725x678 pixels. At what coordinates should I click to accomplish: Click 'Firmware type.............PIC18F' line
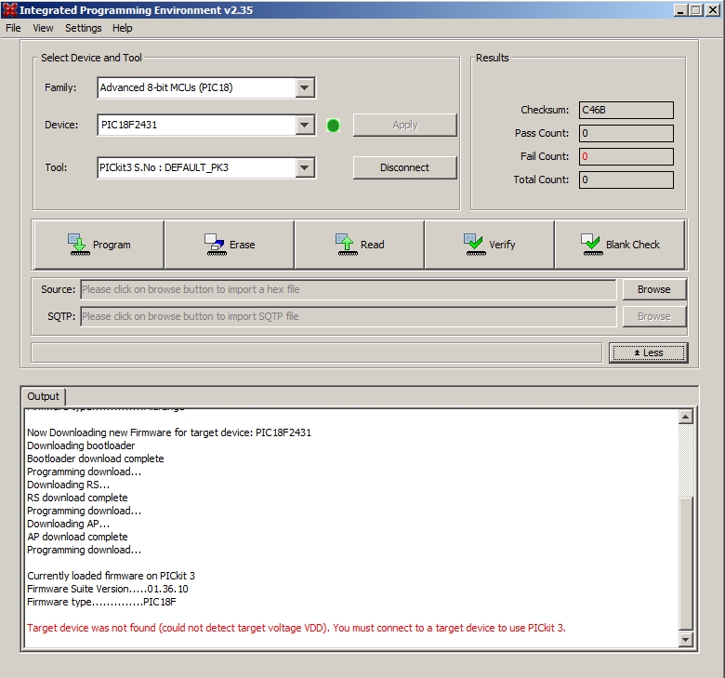click(x=101, y=602)
